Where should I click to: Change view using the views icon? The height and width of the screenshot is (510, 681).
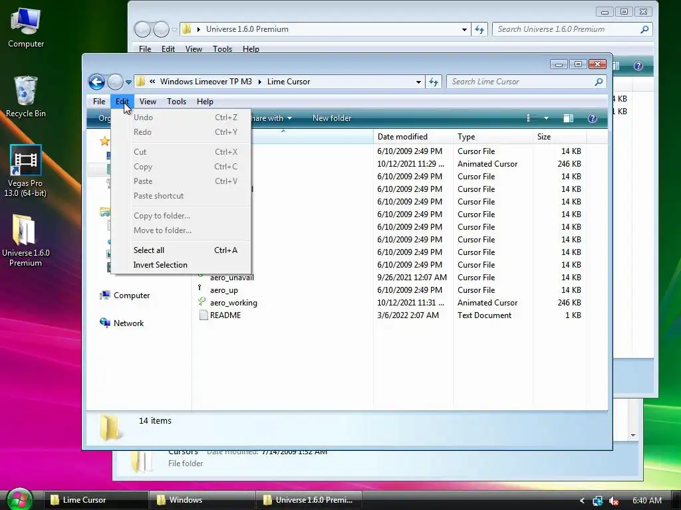531,118
